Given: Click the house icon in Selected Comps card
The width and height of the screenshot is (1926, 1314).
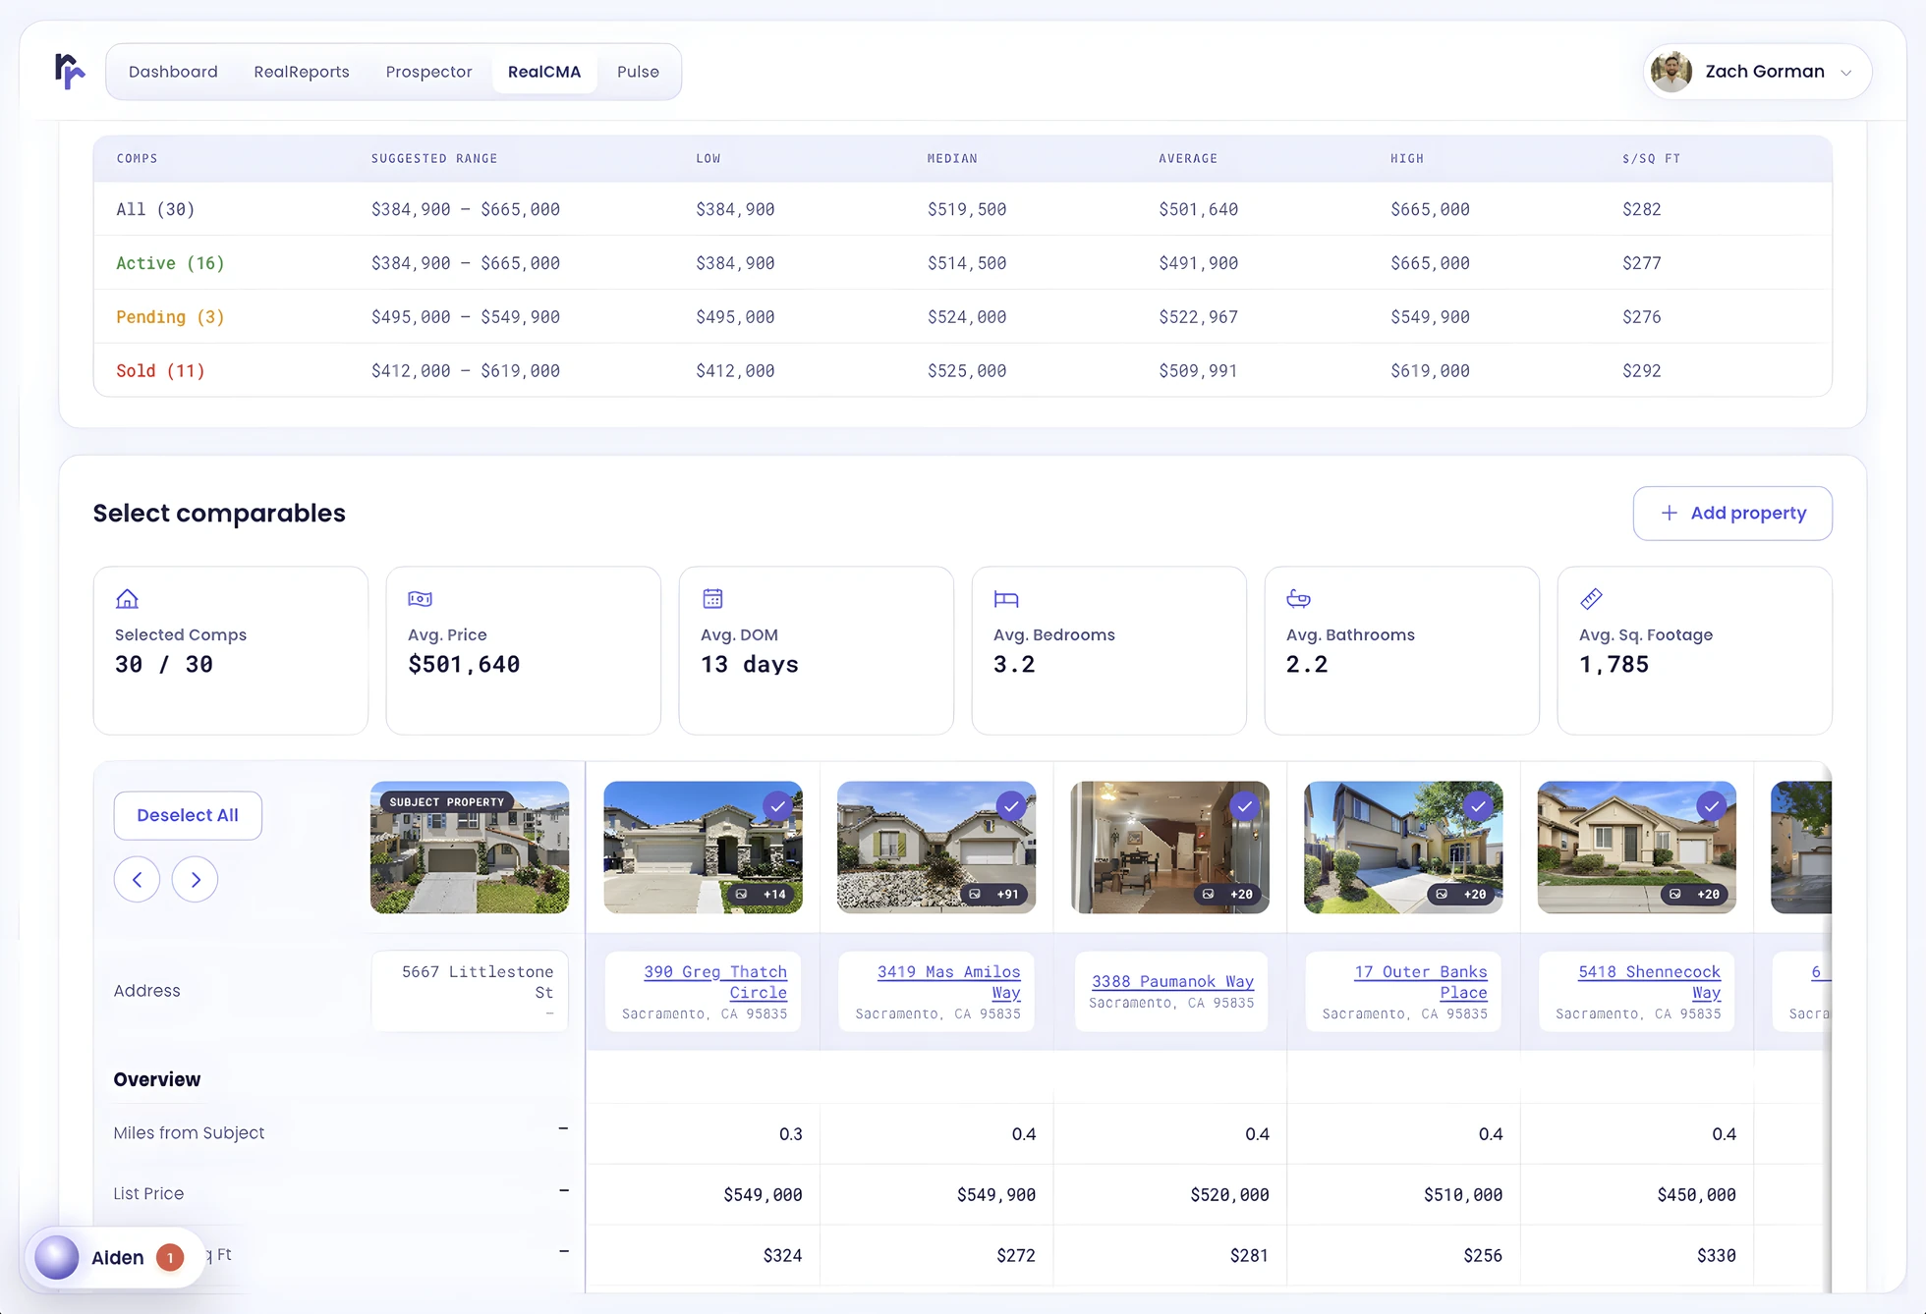Looking at the screenshot, I should [x=127, y=598].
